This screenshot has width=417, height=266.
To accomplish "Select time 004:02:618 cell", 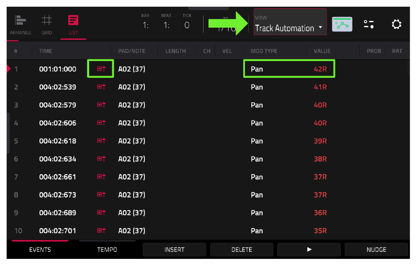I will pos(58,141).
